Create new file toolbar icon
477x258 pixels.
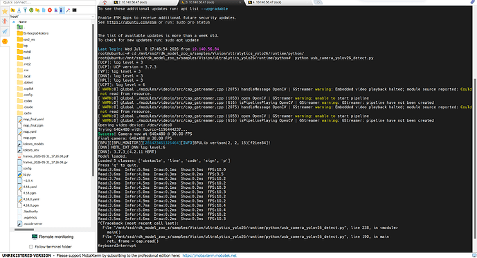pos(44,10)
